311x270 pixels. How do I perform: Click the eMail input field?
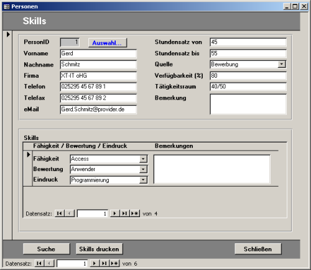[98, 109]
